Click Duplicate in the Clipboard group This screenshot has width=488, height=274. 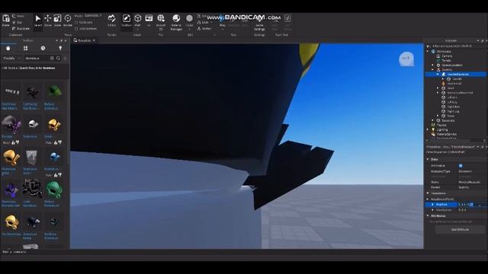point(21,29)
